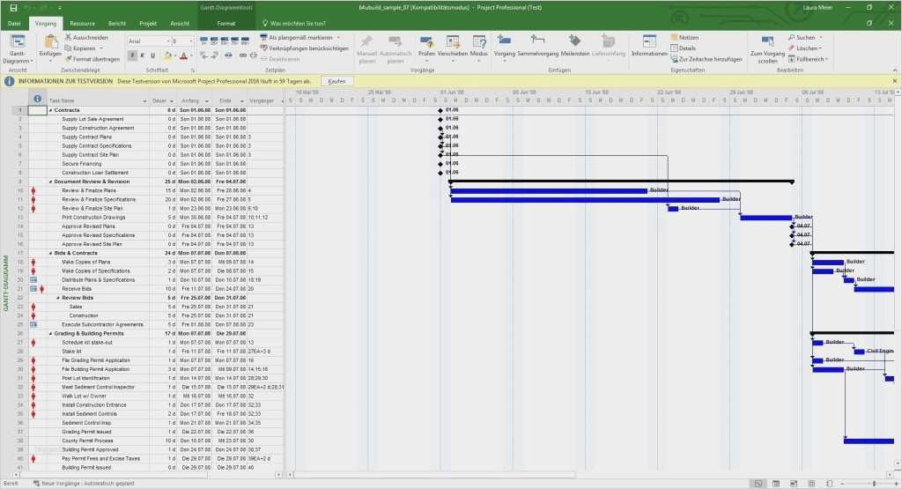The width and height of the screenshot is (902, 489).
Task: Toggle underline formatting
Action: pyautogui.click(x=152, y=56)
